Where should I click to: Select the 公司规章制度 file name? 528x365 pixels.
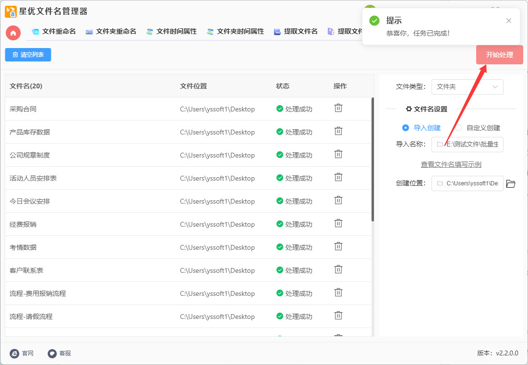coord(30,155)
